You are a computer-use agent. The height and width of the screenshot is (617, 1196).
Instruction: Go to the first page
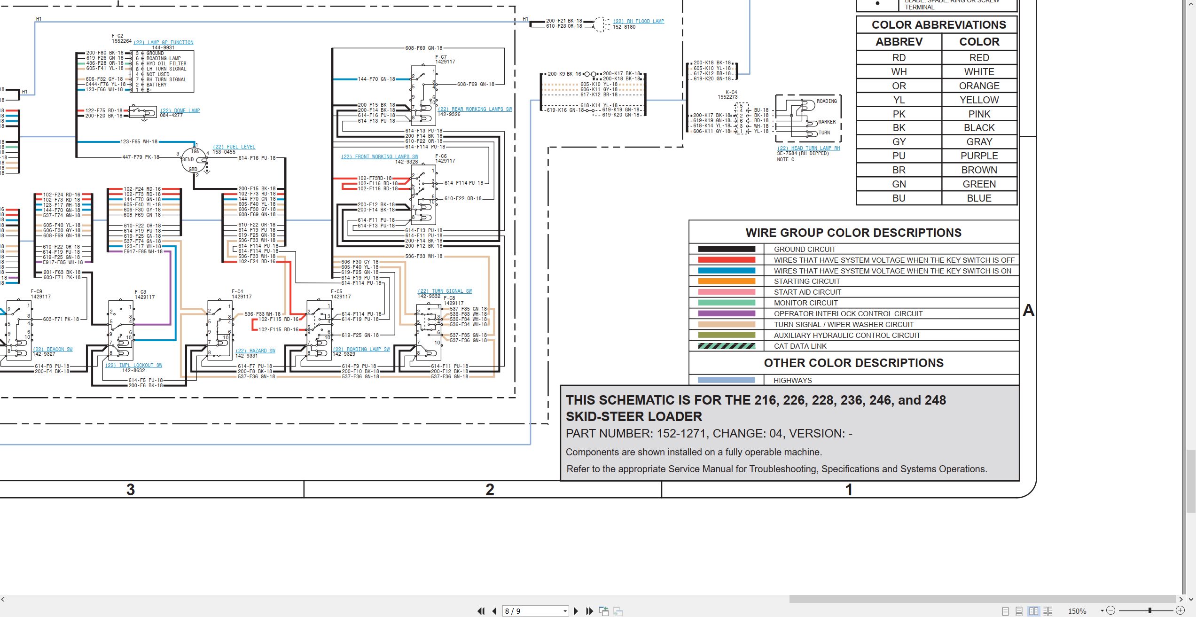coord(481,611)
